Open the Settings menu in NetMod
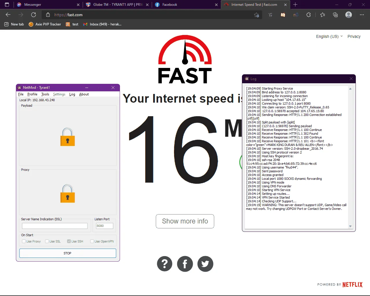 tap(59, 94)
